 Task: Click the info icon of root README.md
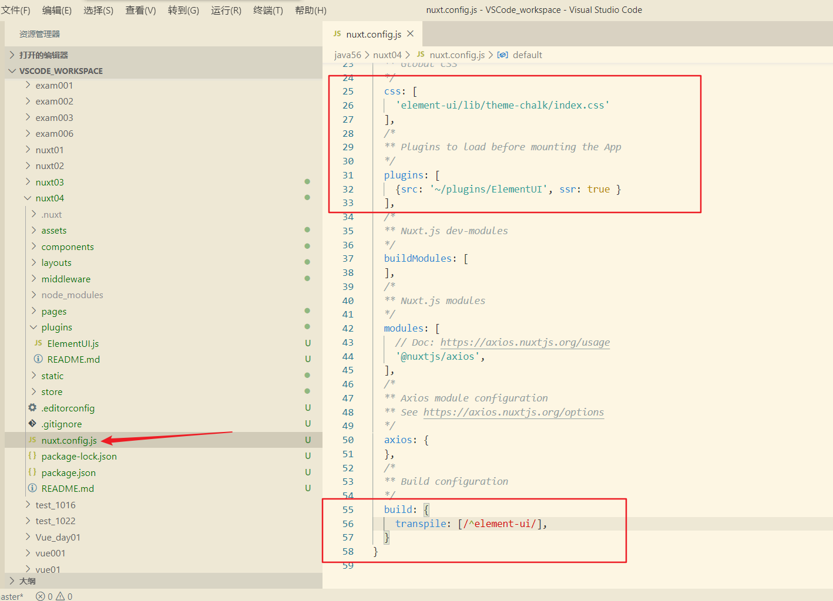tap(32, 488)
